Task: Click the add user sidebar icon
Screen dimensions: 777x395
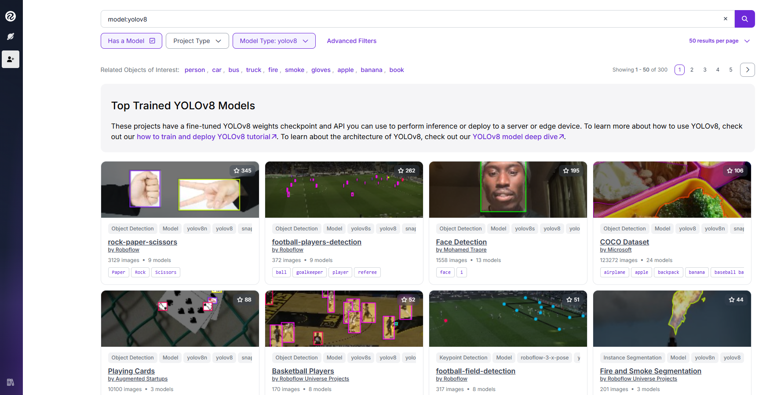Action: pyautogui.click(x=11, y=59)
